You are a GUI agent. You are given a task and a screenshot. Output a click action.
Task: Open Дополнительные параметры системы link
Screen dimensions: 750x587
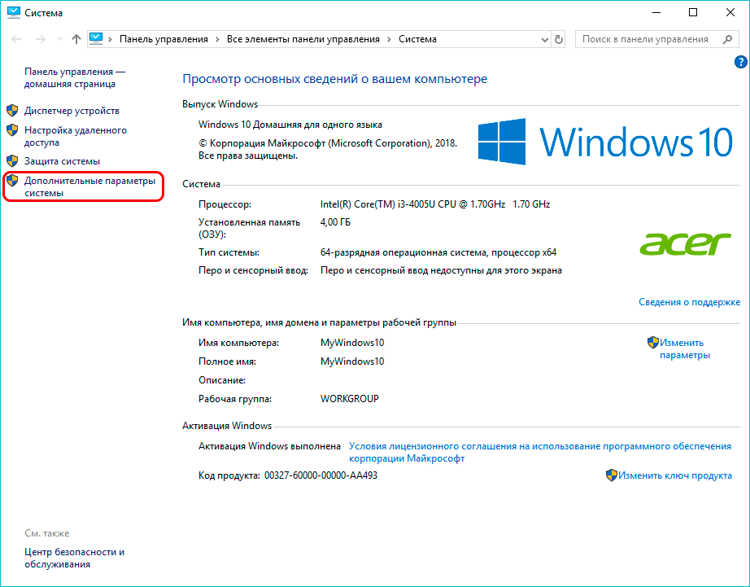tap(90, 186)
